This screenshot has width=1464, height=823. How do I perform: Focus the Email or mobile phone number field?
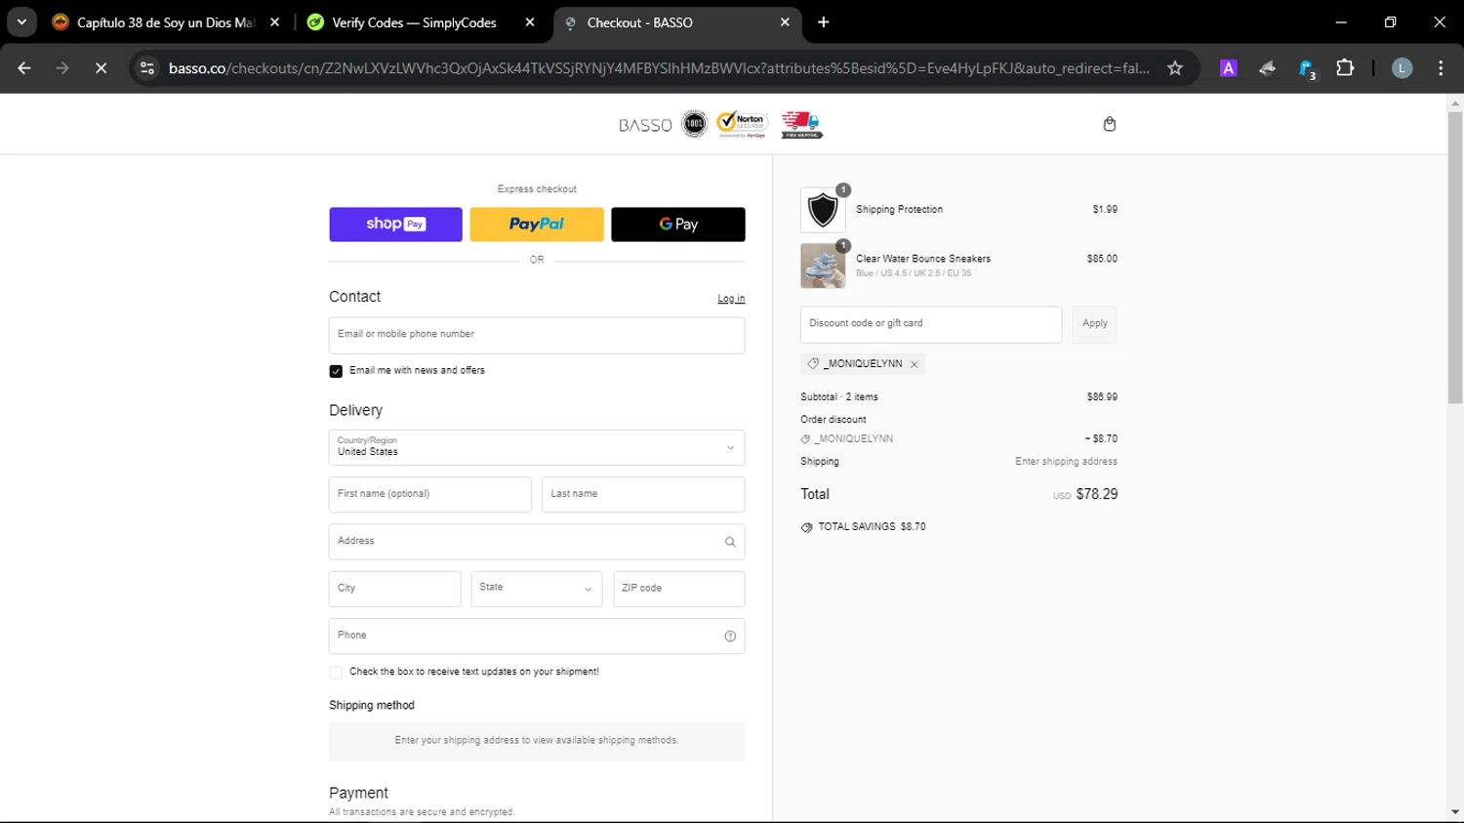[x=537, y=335]
